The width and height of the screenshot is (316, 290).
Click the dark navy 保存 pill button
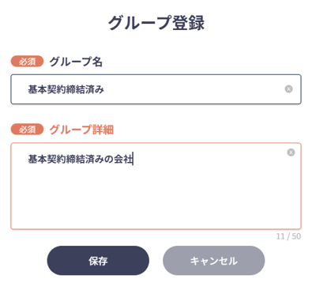click(x=98, y=261)
